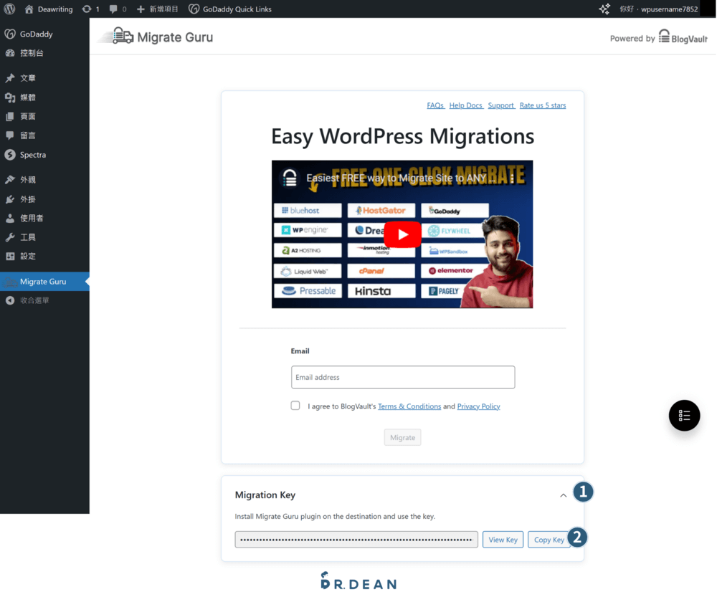Open the 使用者 users menu
The height and width of the screenshot is (597, 717).
44,219
